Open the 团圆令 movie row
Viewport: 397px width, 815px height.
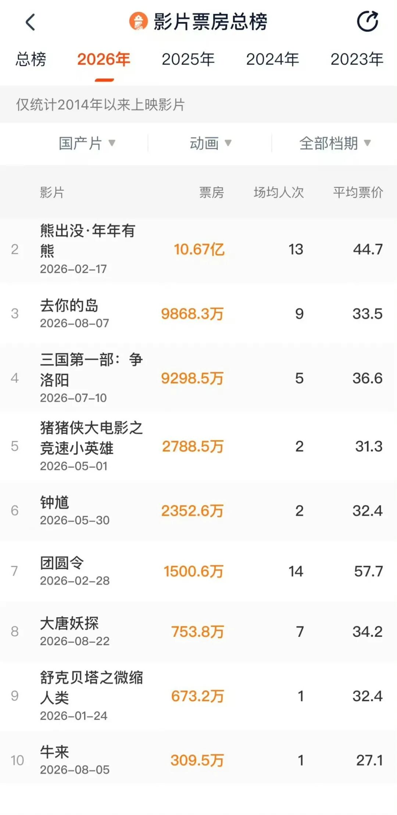coord(198,571)
